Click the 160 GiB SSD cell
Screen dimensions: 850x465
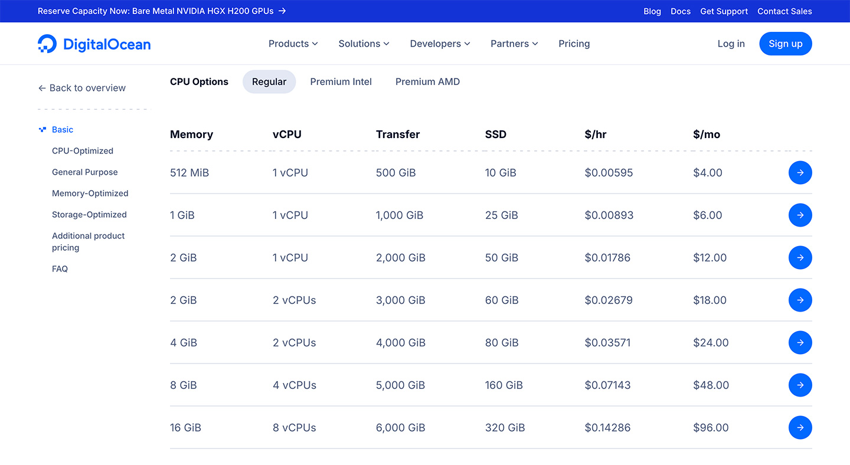(504, 385)
